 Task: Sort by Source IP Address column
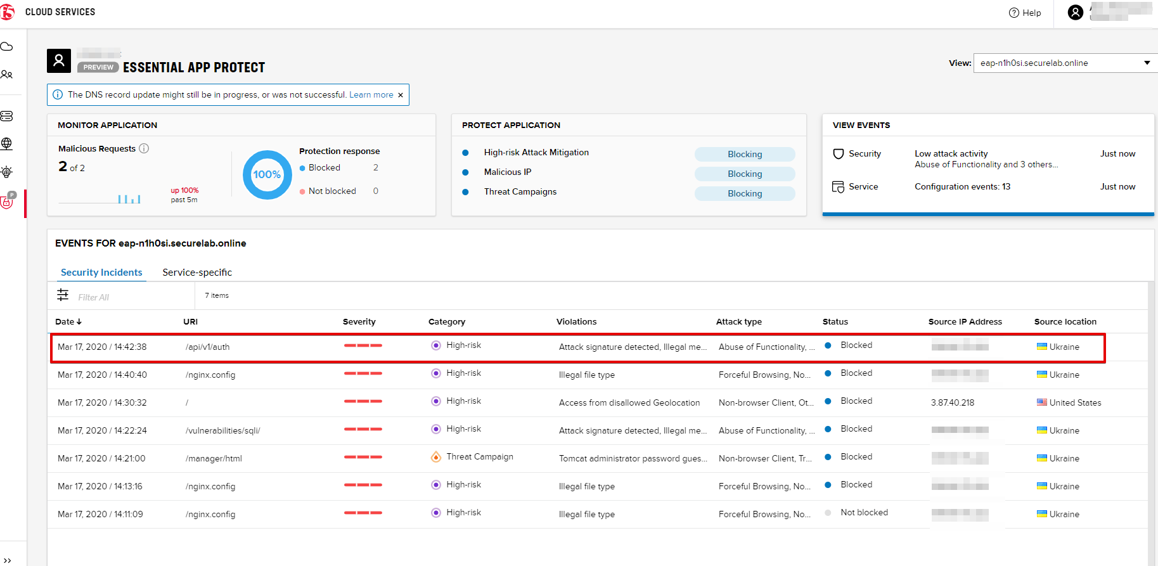965,322
